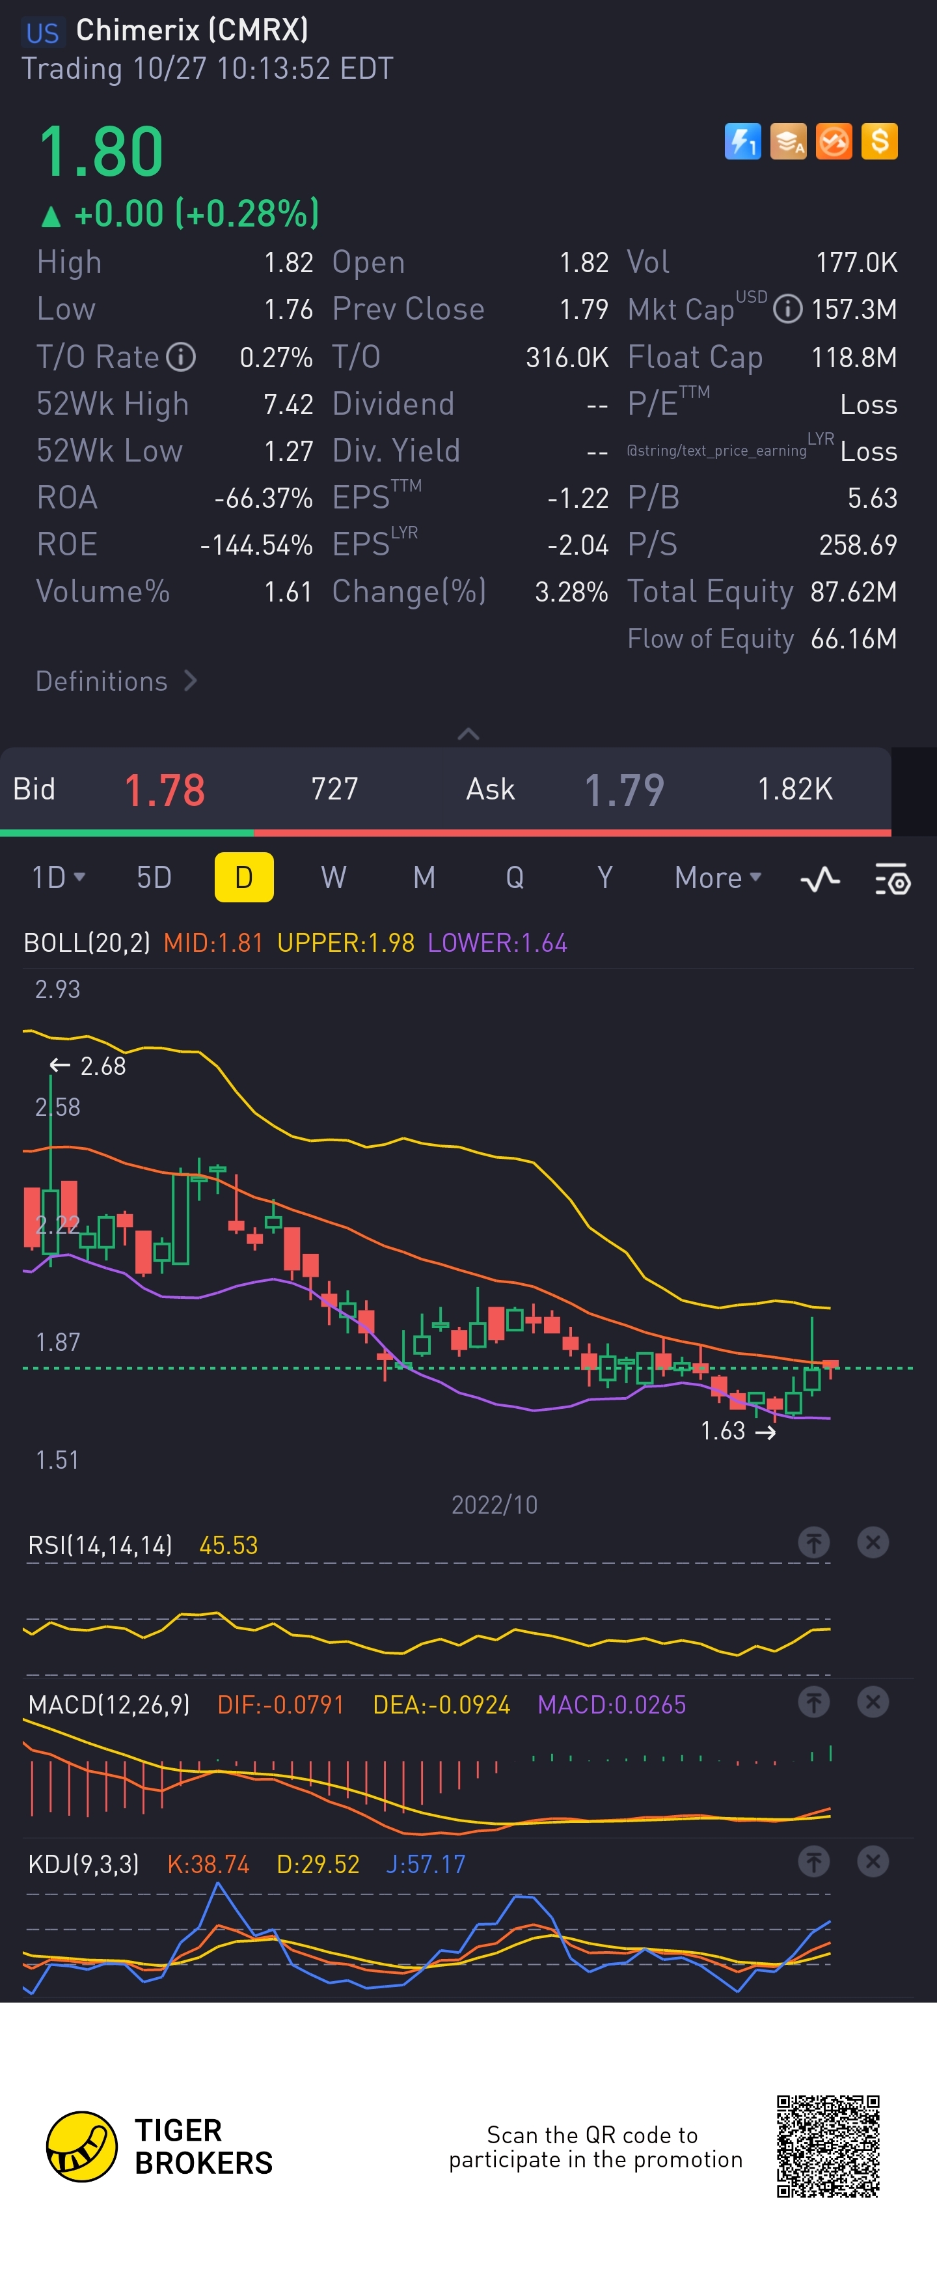Tap the yellow dollar sign icon
937x2291 pixels.
[879, 141]
